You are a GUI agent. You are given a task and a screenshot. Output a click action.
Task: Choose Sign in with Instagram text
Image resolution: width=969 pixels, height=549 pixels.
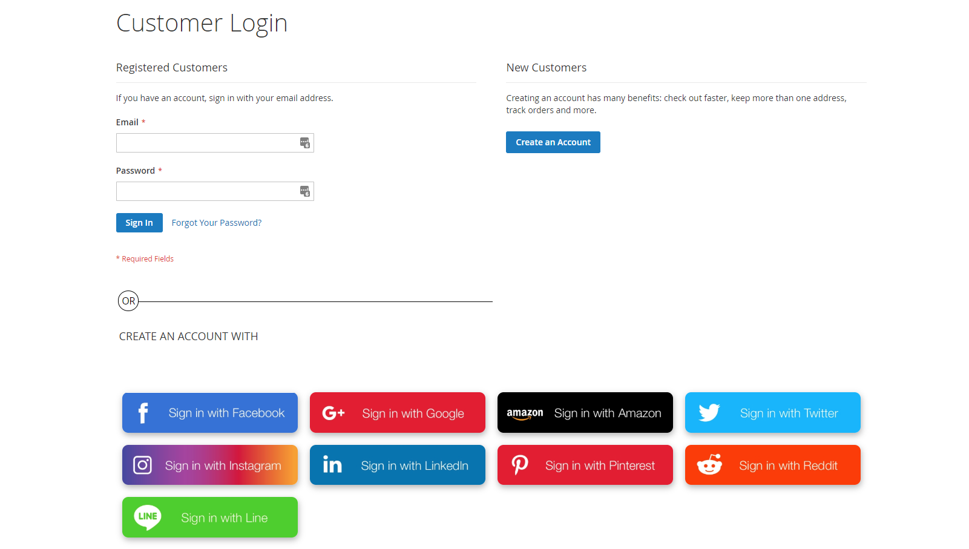[223, 465]
